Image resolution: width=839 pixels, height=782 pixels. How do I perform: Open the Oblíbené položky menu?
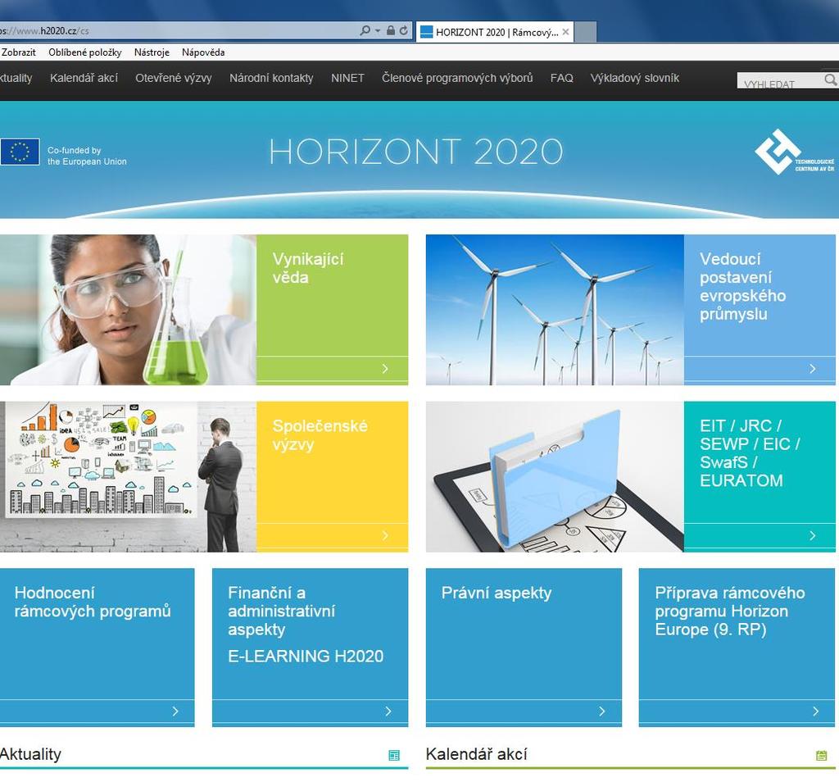point(85,52)
